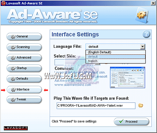Open the Scanning settings section
157x133 pixels.
[x=24, y=47]
